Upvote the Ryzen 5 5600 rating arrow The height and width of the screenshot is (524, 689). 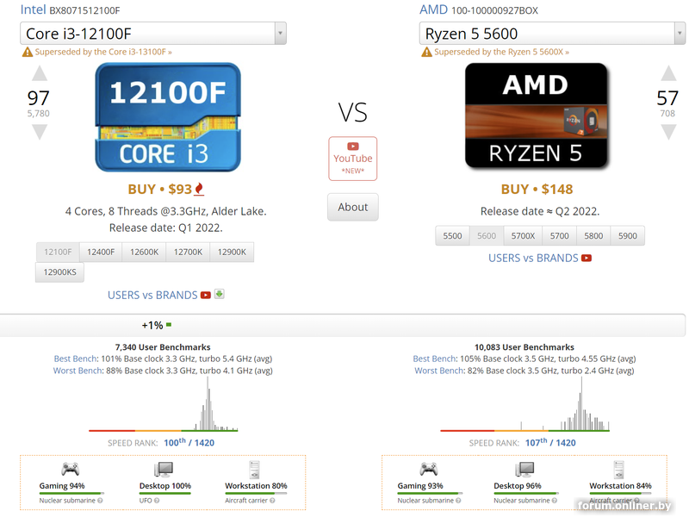click(x=668, y=74)
